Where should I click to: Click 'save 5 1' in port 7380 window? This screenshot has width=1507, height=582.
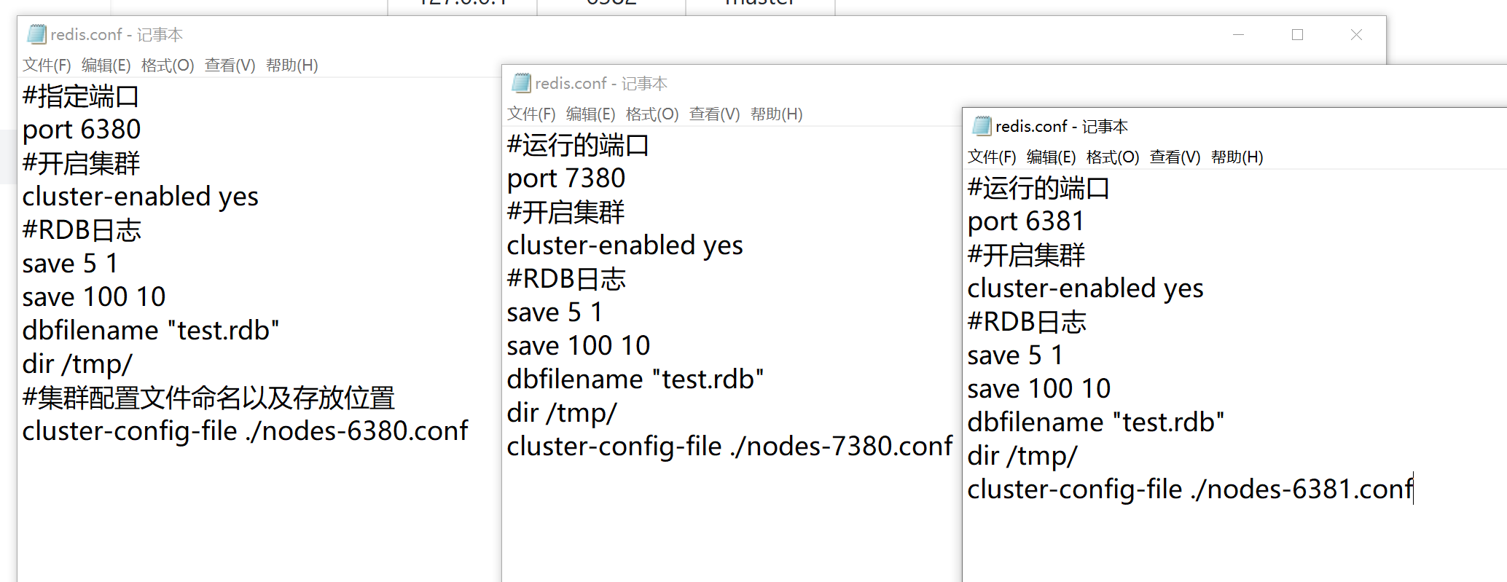(x=555, y=312)
